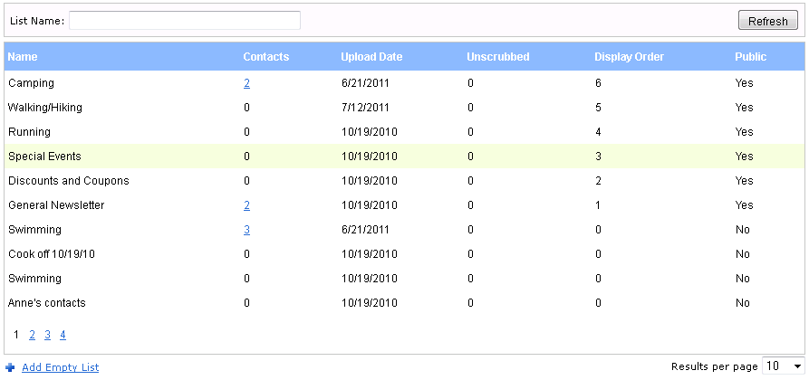The image size is (809, 380).
Task: Open the Add Empty List link
Action: 61,367
